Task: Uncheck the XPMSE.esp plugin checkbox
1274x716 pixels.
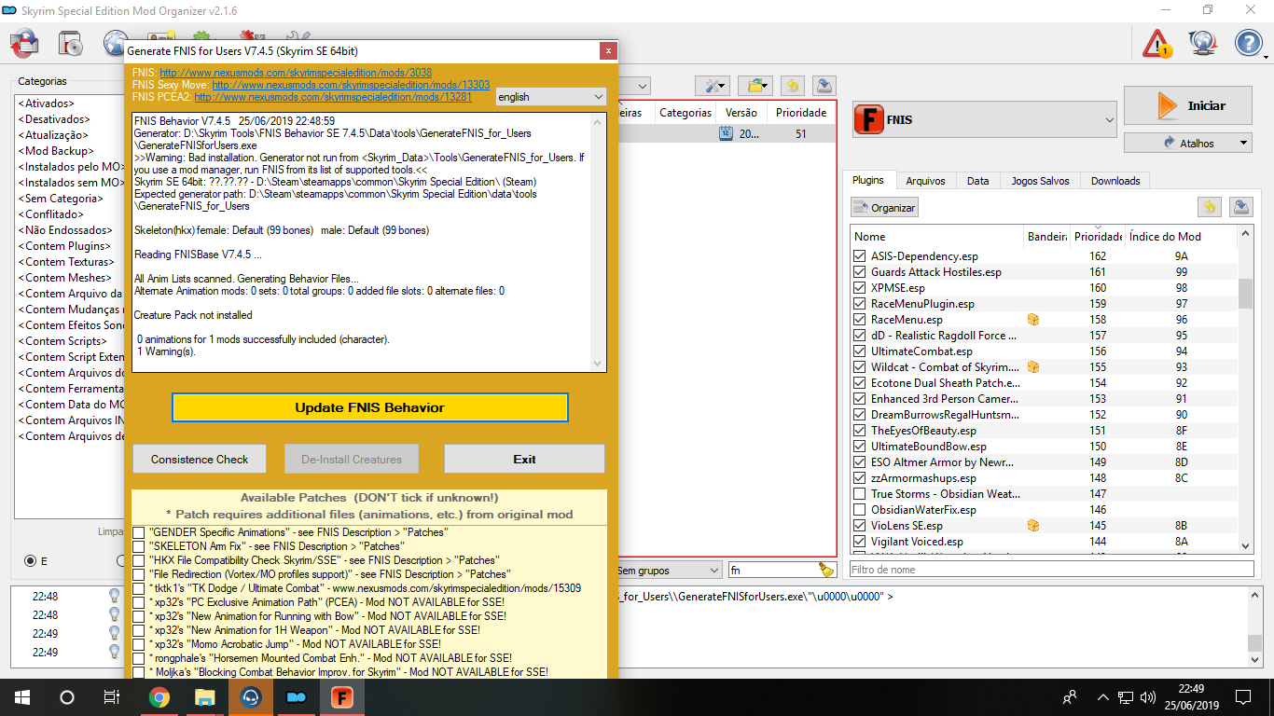Action: (x=860, y=288)
